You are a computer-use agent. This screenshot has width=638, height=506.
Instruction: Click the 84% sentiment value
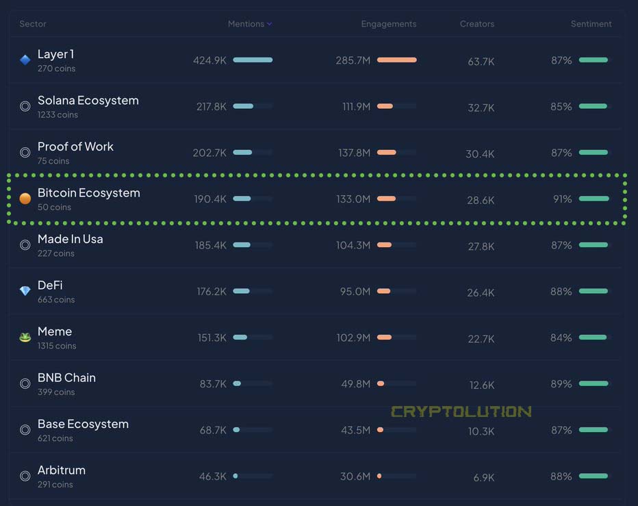coord(561,338)
